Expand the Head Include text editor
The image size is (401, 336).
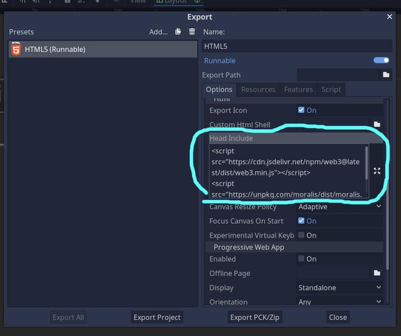pos(377,171)
